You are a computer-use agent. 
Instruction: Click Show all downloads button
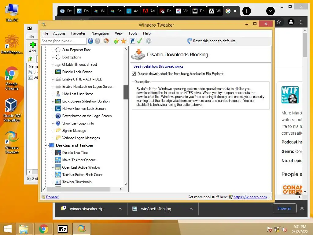pyautogui.click(x=285, y=208)
